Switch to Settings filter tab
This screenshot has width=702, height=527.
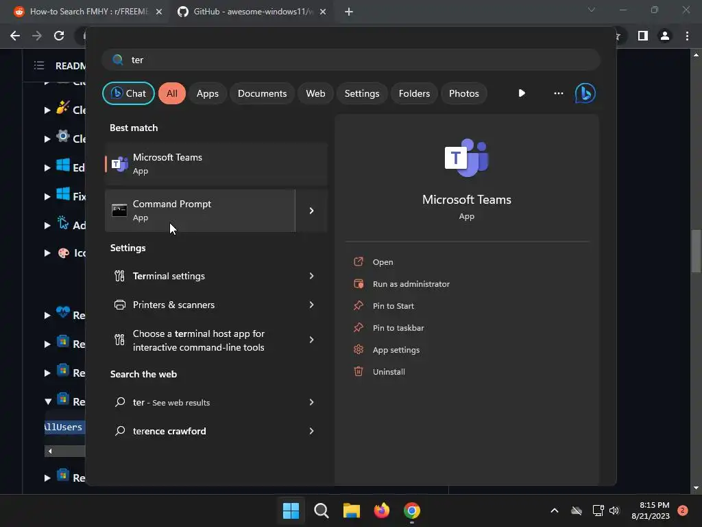[362, 93]
